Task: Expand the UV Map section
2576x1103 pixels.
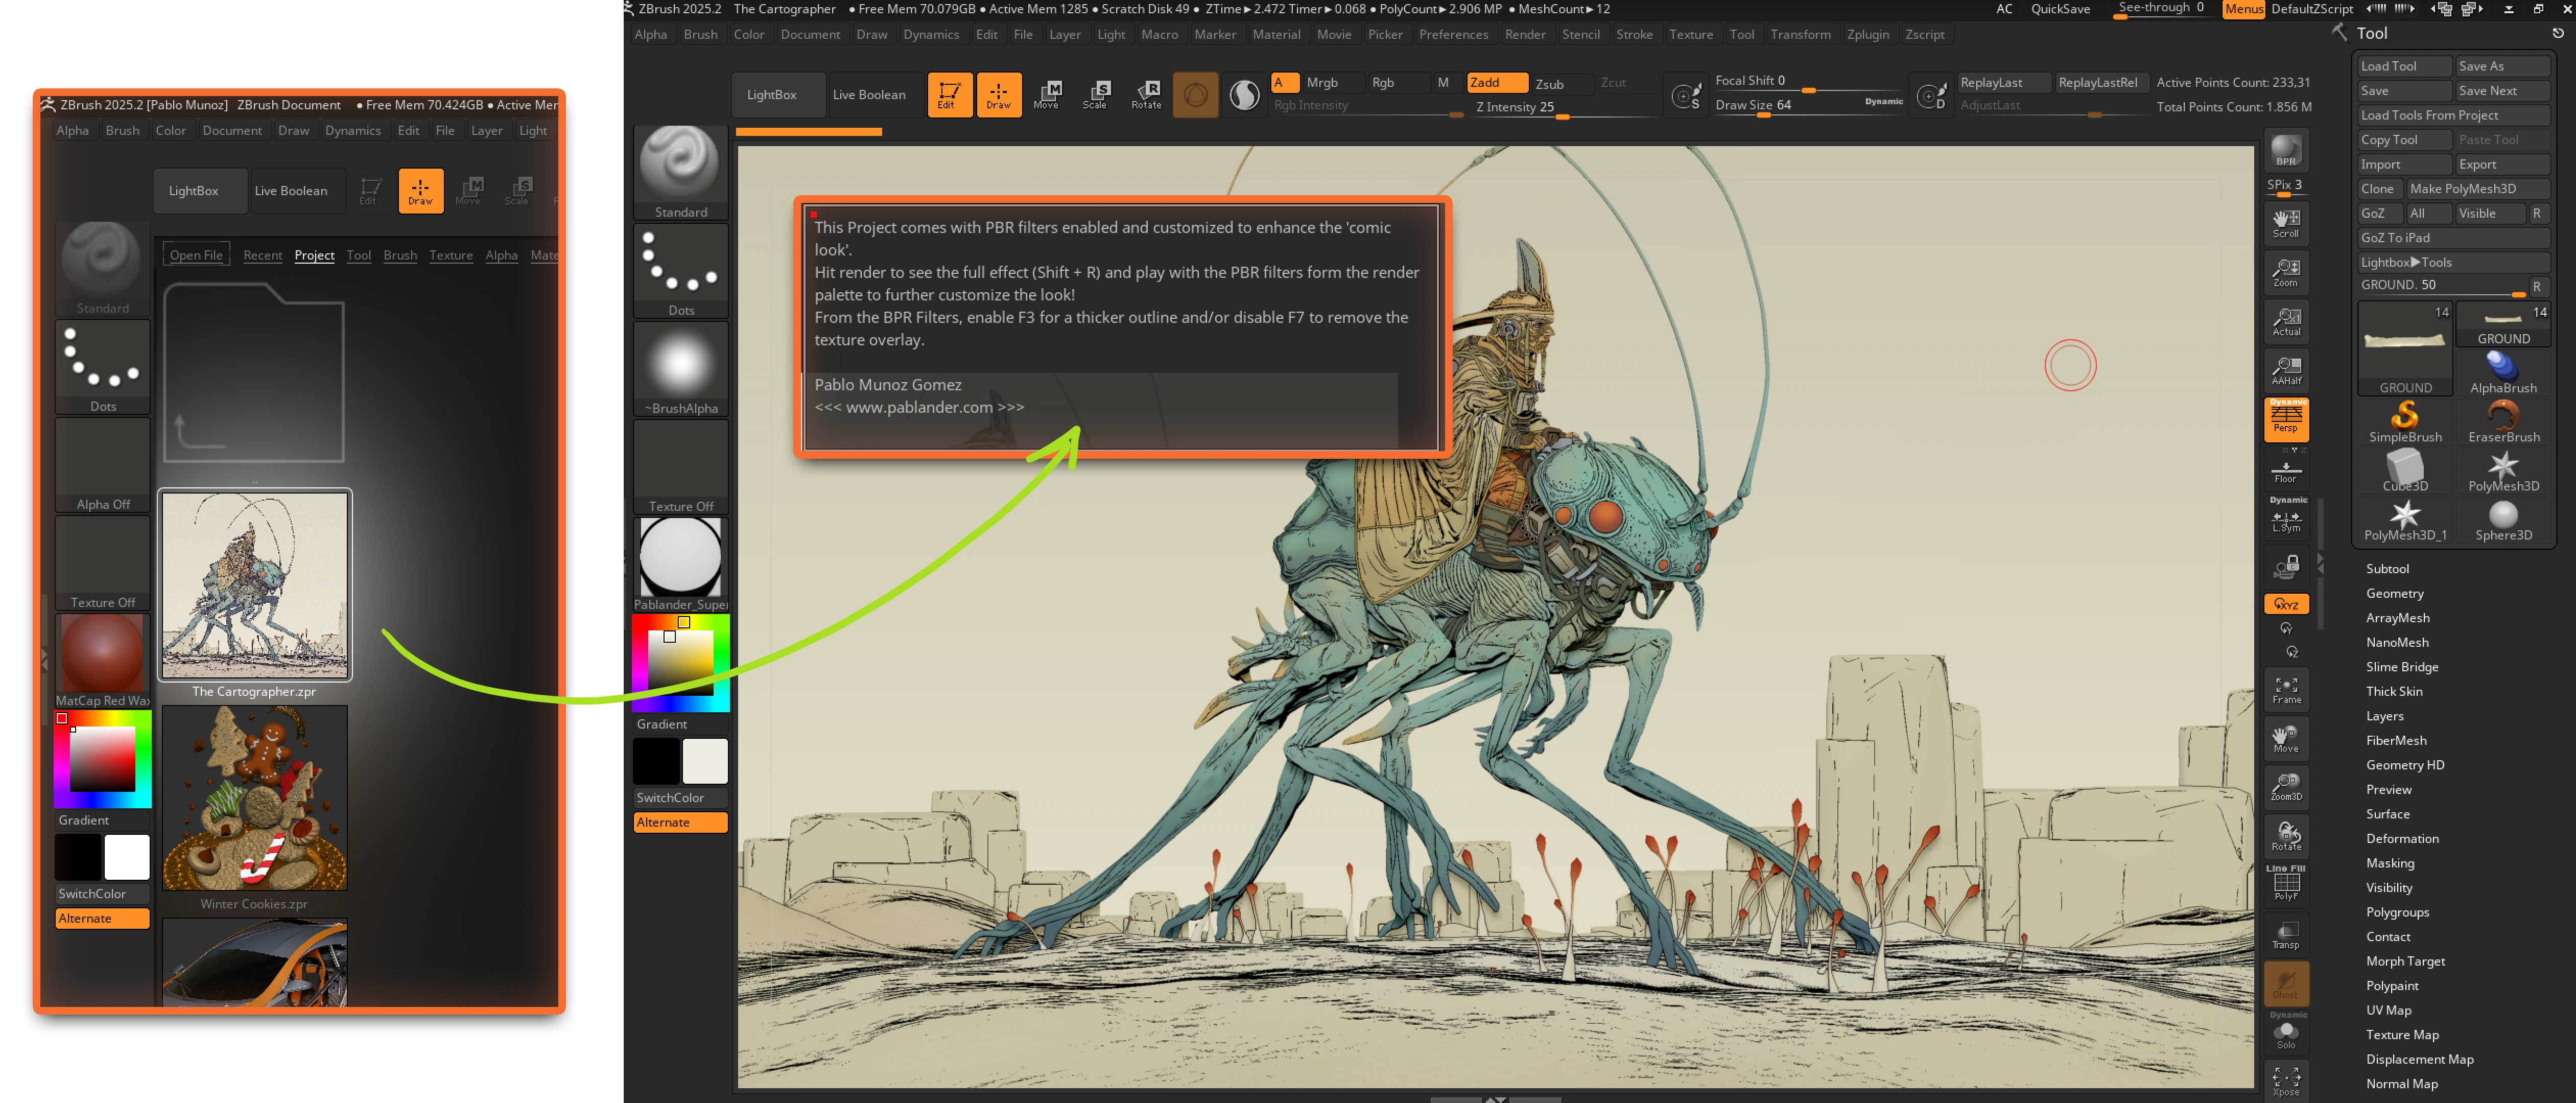Action: (2388, 1009)
